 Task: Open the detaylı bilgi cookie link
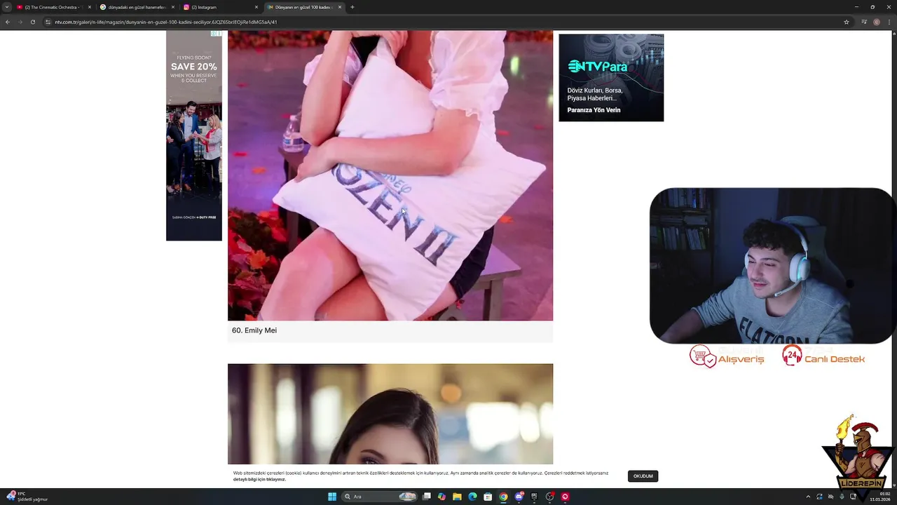(259, 479)
